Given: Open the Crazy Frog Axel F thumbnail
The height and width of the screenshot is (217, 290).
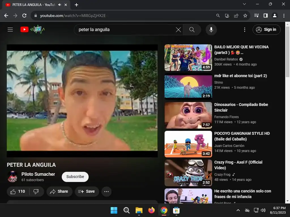Looking at the screenshot, I should (188, 173).
